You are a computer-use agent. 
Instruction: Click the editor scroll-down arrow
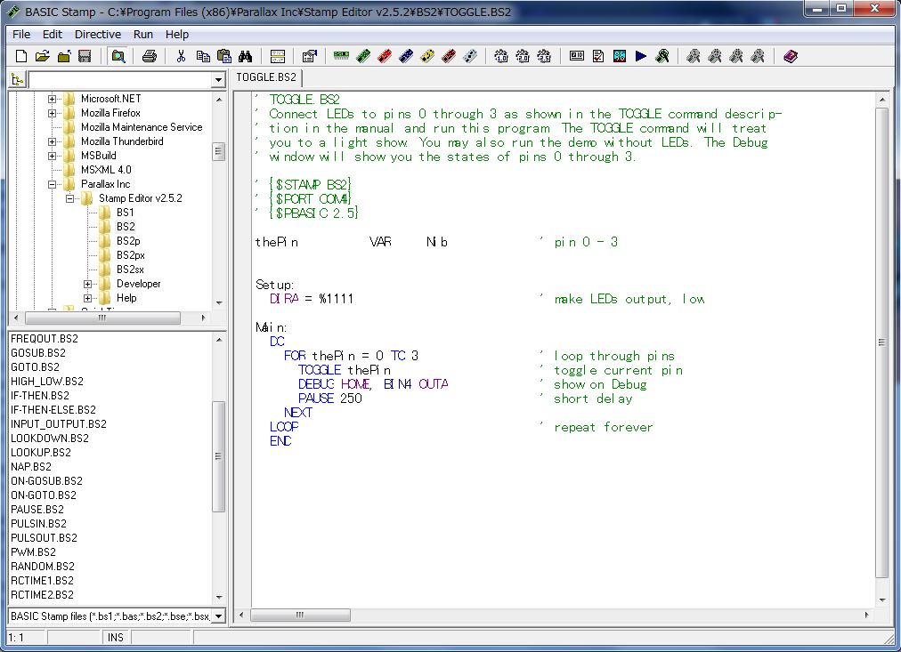click(882, 600)
